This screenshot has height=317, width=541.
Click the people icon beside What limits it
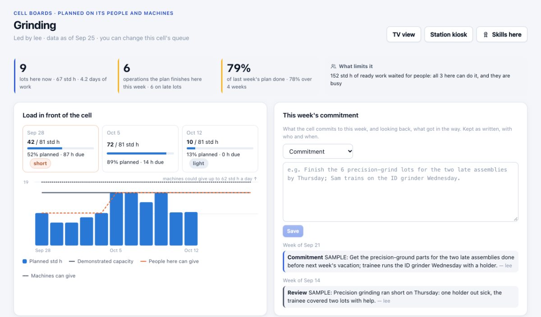[334, 66]
